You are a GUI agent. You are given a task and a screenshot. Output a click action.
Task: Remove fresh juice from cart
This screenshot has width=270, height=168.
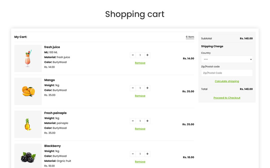140,63
